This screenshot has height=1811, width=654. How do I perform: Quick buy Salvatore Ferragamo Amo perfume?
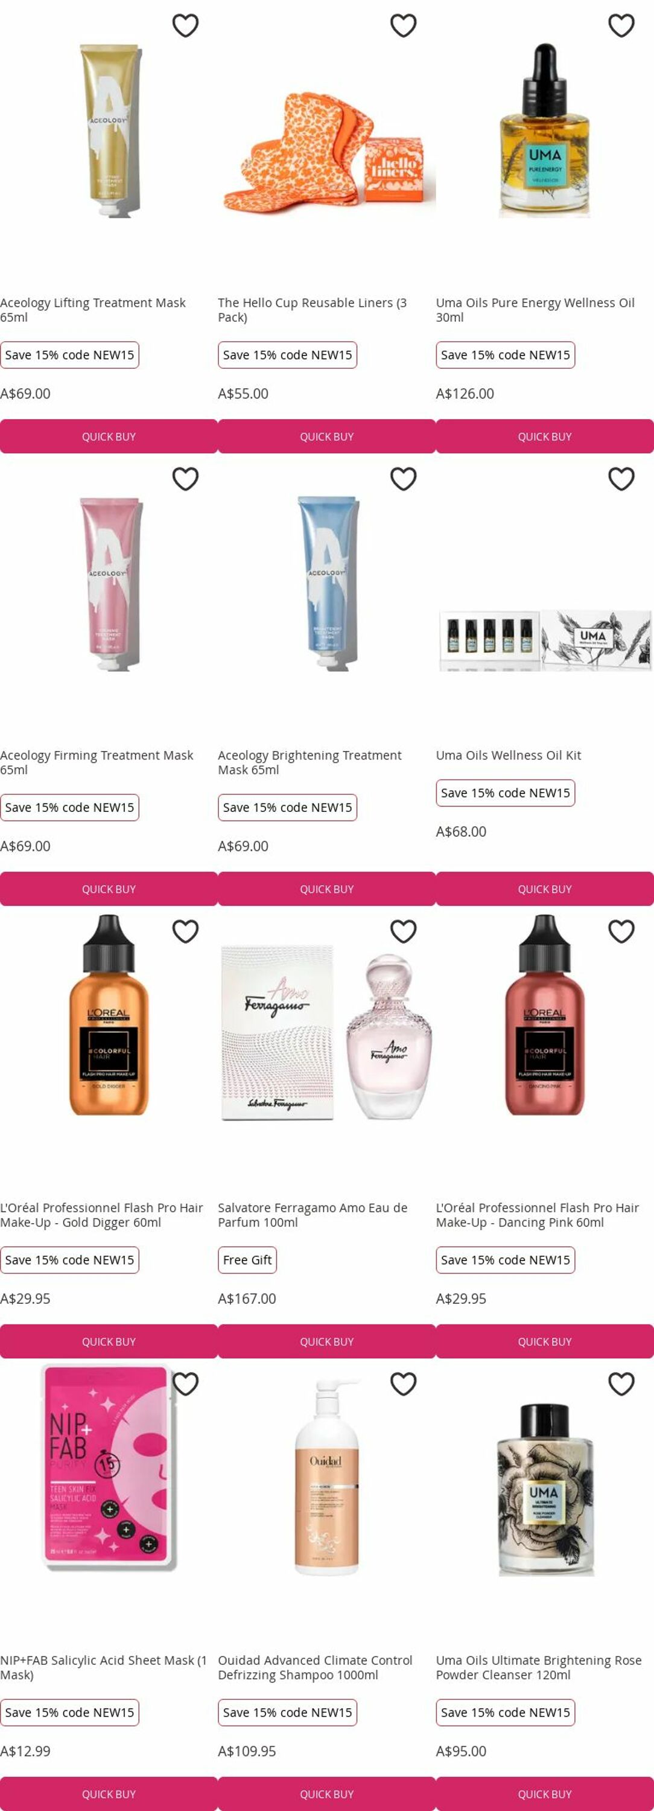tap(326, 1341)
